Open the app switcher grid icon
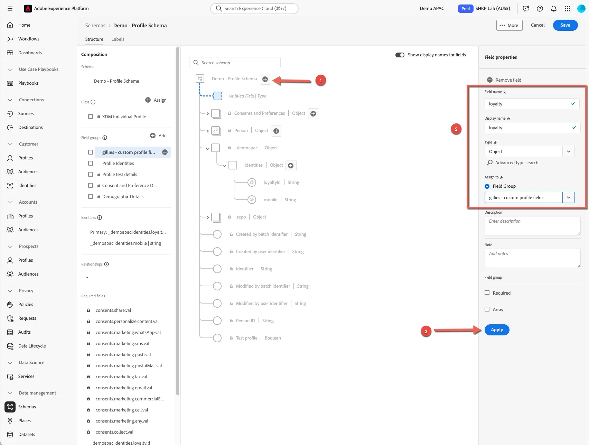The width and height of the screenshot is (589, 445). click(x=568, y=9)
